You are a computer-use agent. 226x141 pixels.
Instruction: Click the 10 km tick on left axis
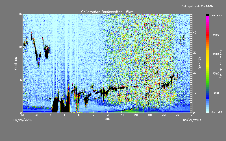[20, 47]
